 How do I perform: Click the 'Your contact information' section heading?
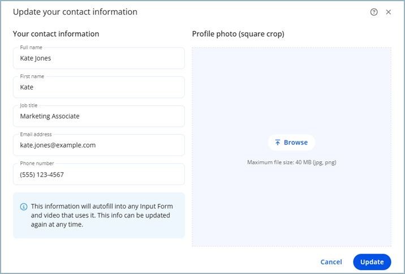pyautogui.click(x=56, y=34)
